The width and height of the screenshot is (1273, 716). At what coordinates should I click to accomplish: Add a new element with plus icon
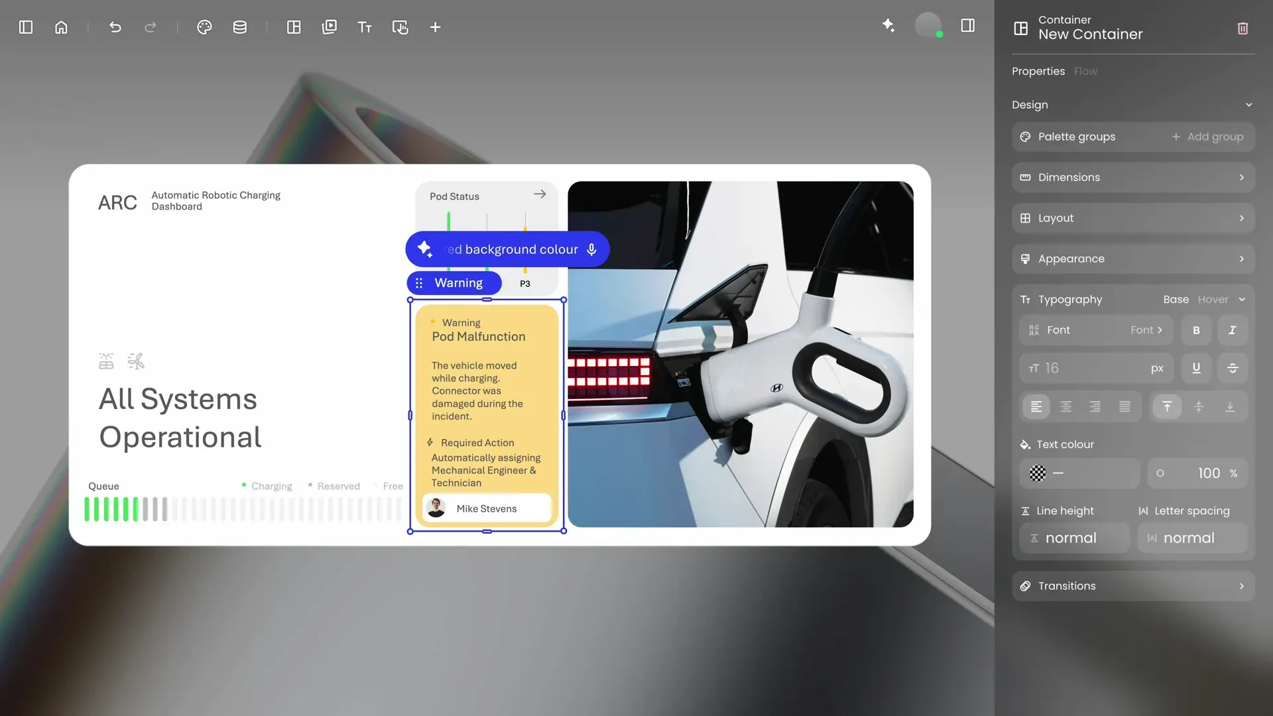point(435,27)
